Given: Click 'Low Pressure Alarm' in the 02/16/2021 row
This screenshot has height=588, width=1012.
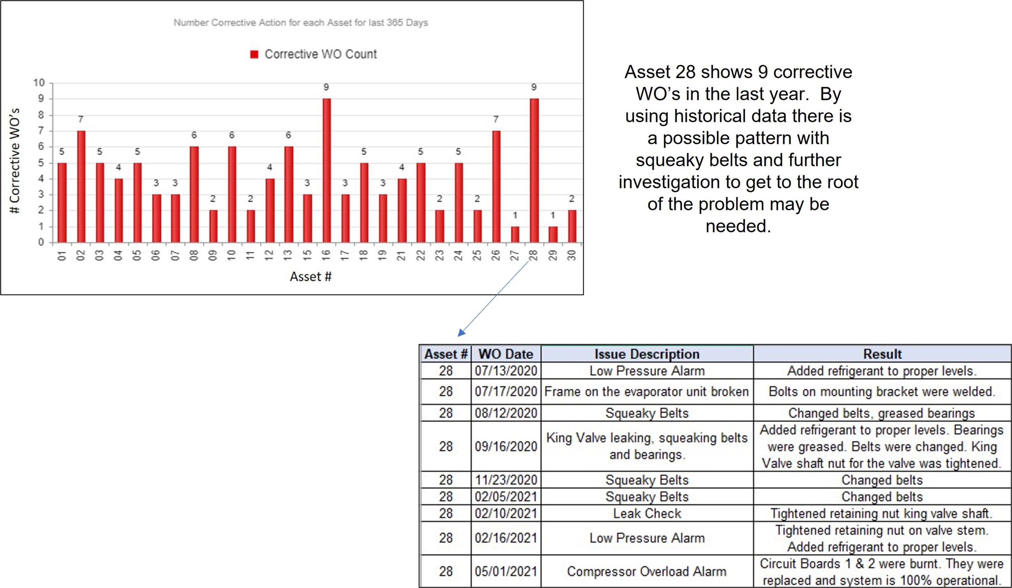Looking at the screenshot, I should pyautogui.click(x=647, y=538).
